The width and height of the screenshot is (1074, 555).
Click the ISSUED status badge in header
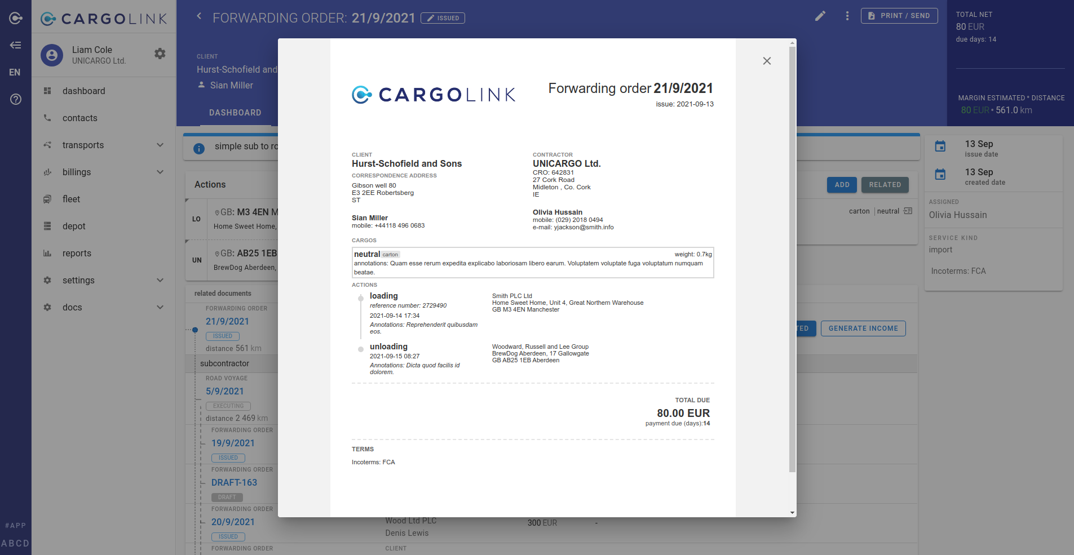(443, 18)
